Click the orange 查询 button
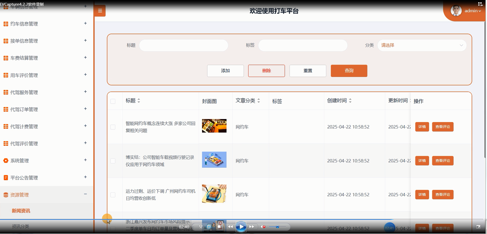Image resolution: width=487 pixels, height=234 pixels. pos(349,71)
